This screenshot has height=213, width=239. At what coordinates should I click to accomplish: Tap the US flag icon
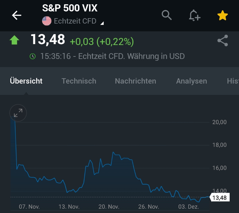pyautogui.click(x=47, y=21)
